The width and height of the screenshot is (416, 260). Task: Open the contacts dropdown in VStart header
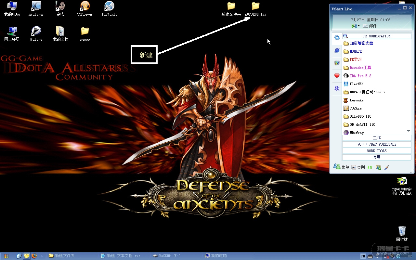click(356, 26)
